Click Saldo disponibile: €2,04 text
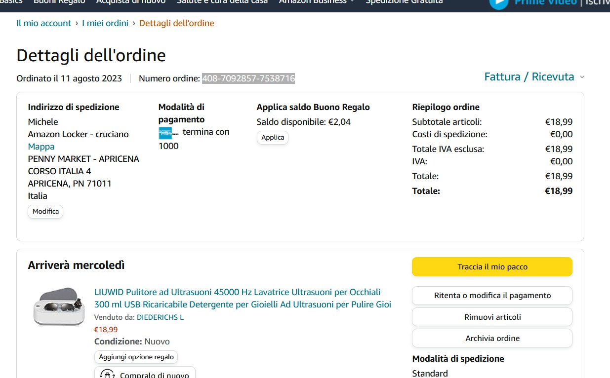Viewport: 610px width, 378px height. pos(304,122)
